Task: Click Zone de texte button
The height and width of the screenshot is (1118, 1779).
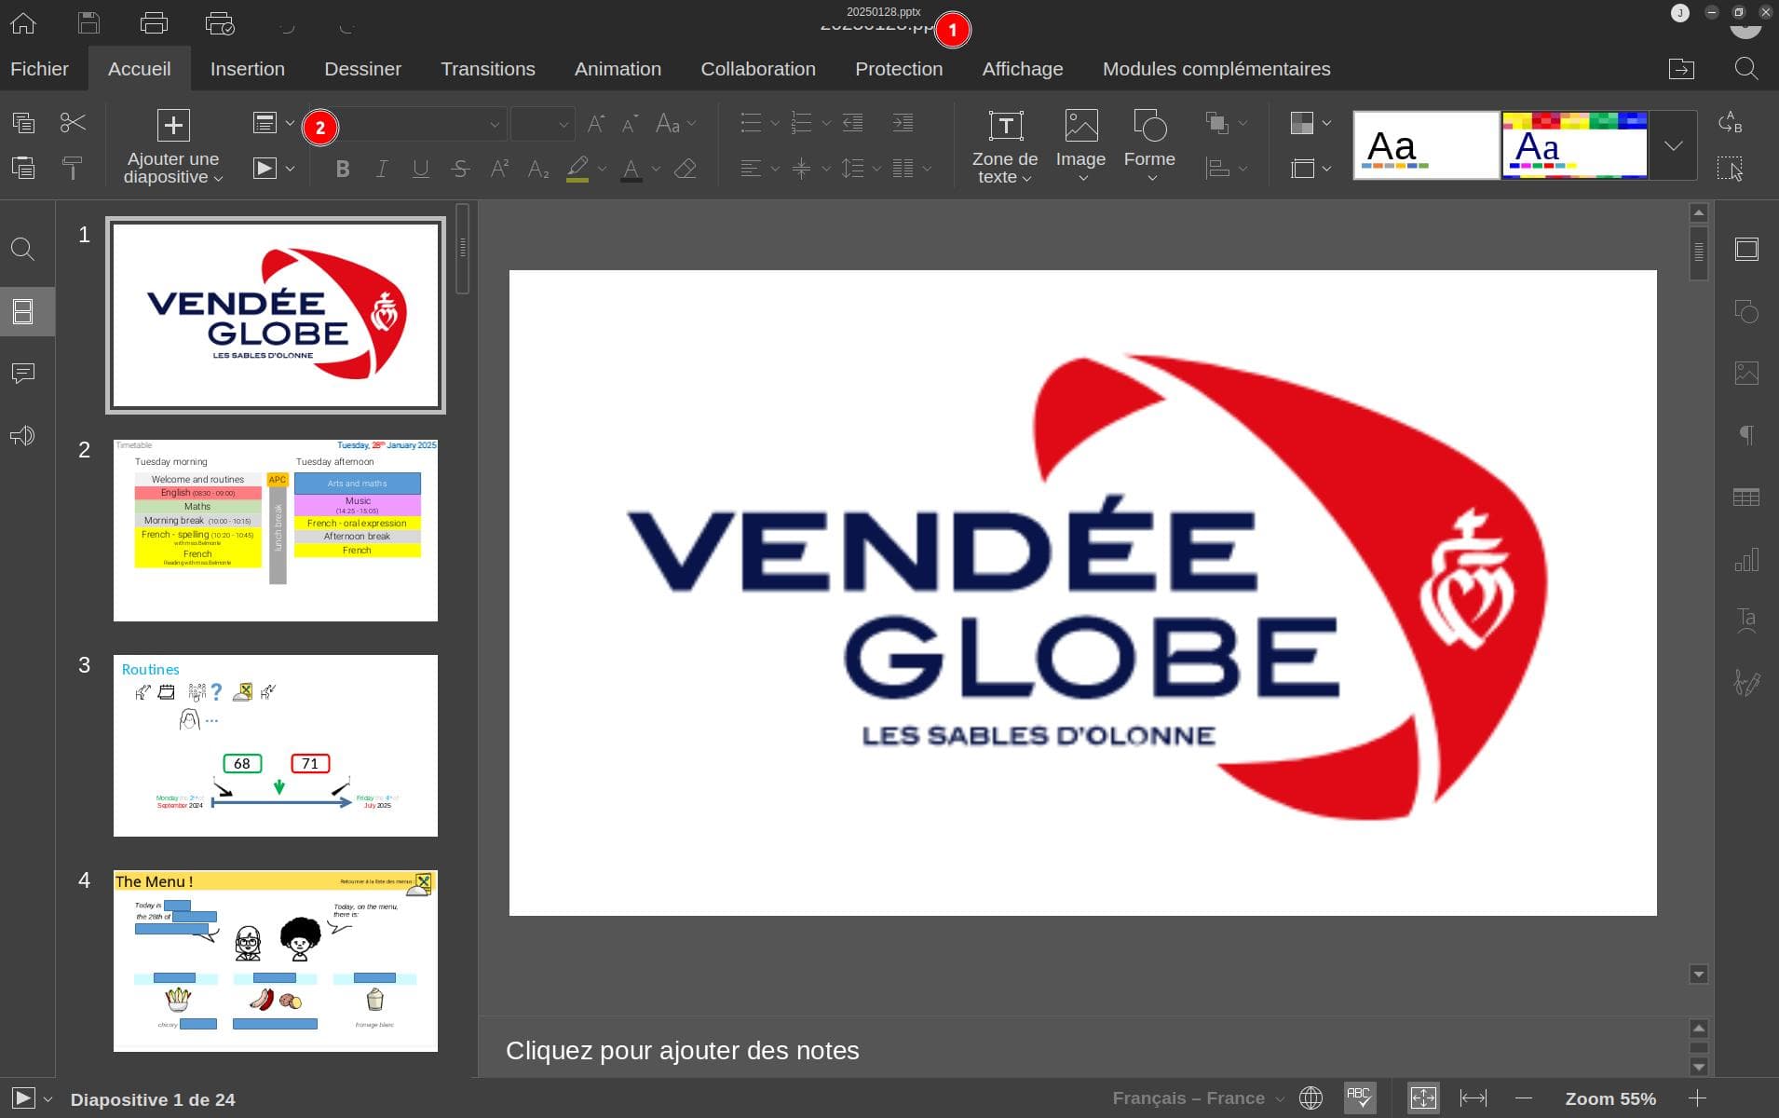Action: [1005, 147]
